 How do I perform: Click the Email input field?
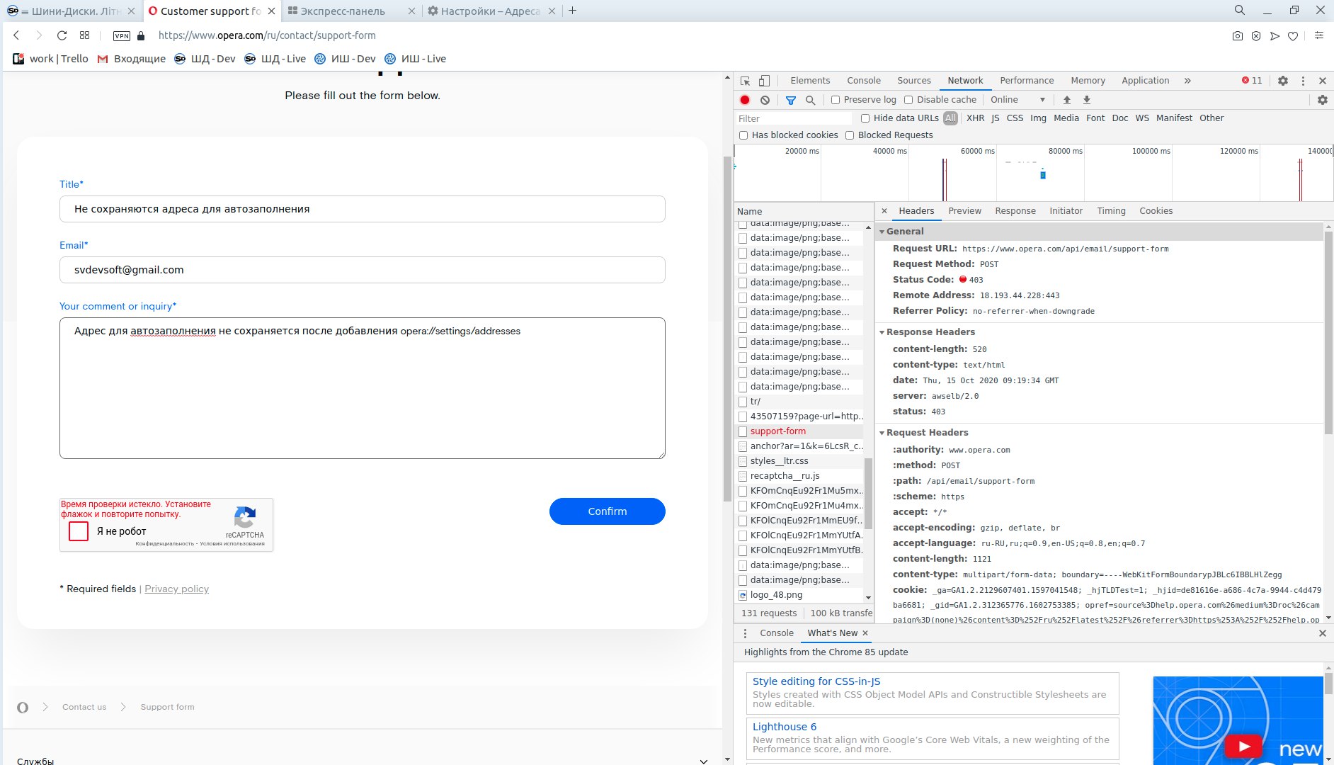(363, 270)
